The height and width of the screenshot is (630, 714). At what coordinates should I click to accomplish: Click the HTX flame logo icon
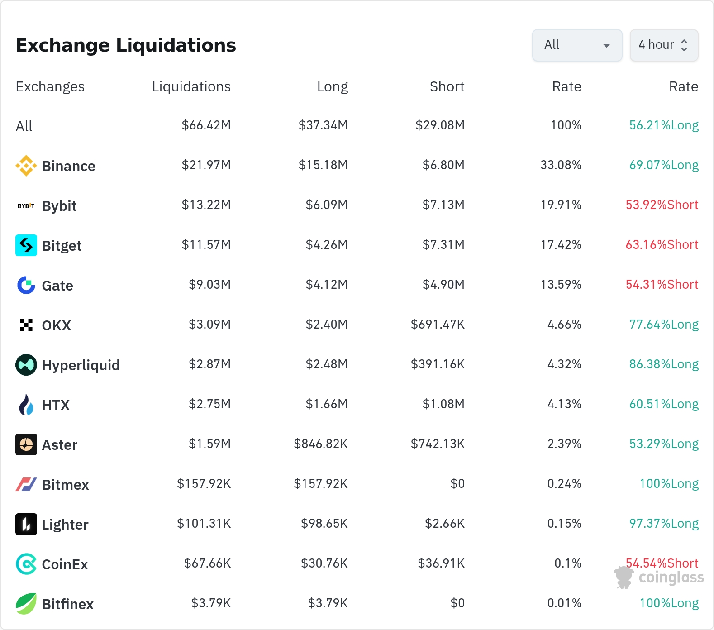tap(26, 405)
